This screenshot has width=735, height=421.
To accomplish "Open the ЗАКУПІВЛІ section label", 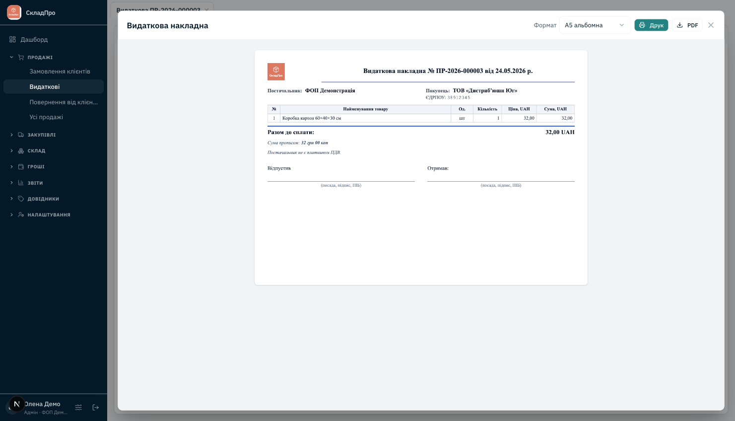I will tap(42, 135).
